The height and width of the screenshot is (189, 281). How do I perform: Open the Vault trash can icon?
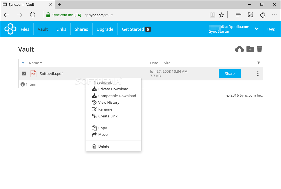pyautogui.click(x=259, y=49)
